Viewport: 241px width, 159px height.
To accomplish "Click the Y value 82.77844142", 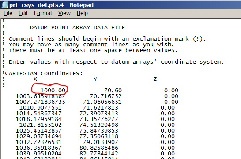I will click(x=99, y=154).
